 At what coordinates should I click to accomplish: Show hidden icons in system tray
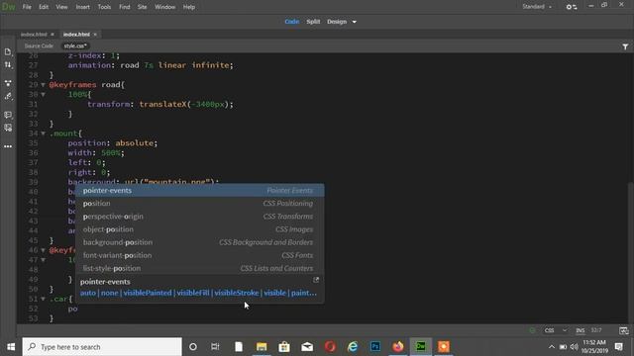552,347
